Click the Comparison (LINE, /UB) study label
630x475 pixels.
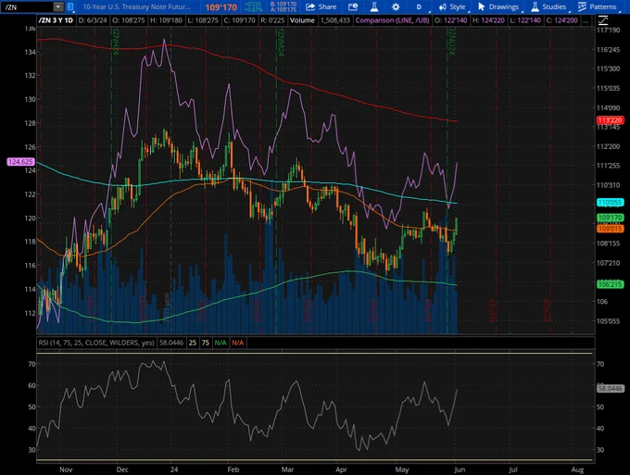point(392,20)
